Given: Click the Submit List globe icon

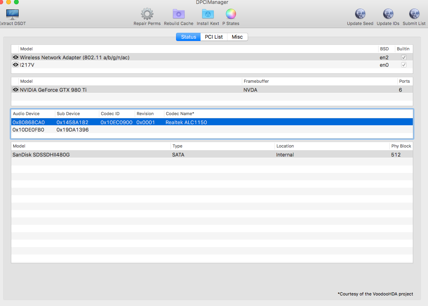Looking at the screenshot, I should click(414, 14).
